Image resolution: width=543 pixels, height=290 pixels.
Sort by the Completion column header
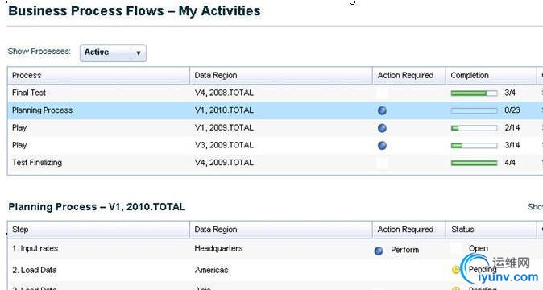[x=491, y=76]
